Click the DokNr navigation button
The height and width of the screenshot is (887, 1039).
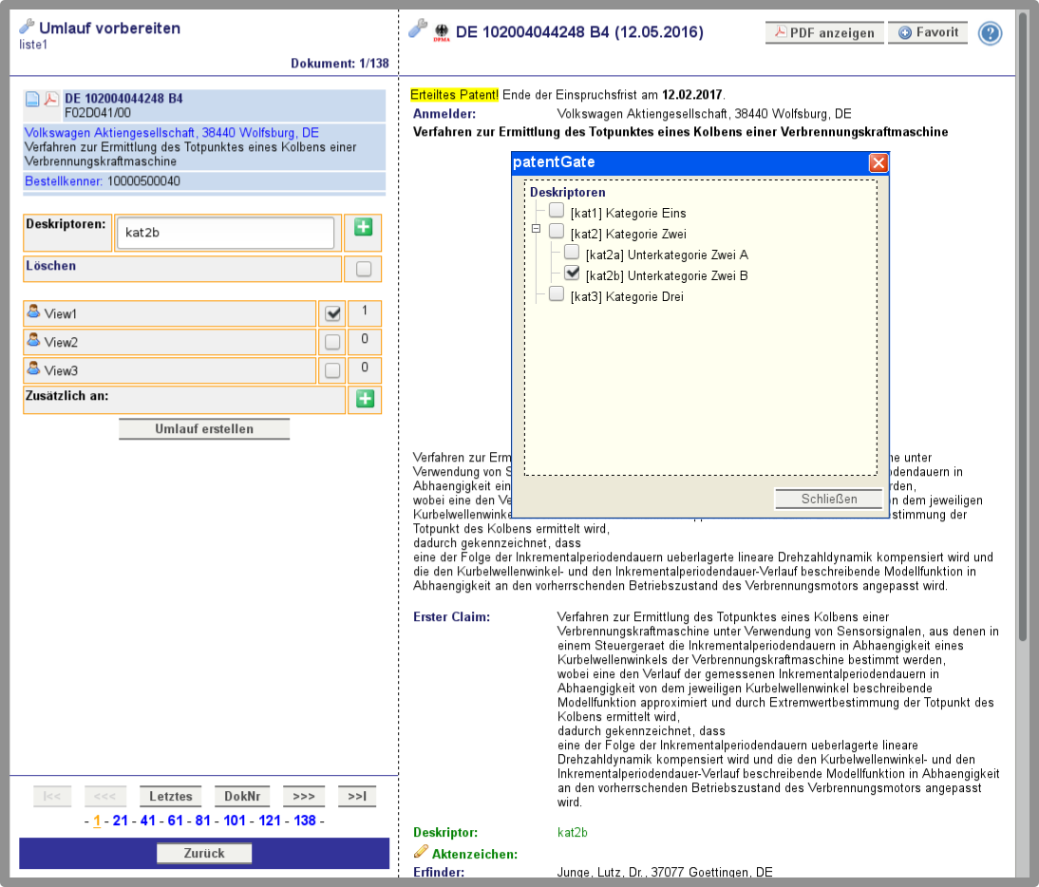pyautogui.click(x=242, y=796)
